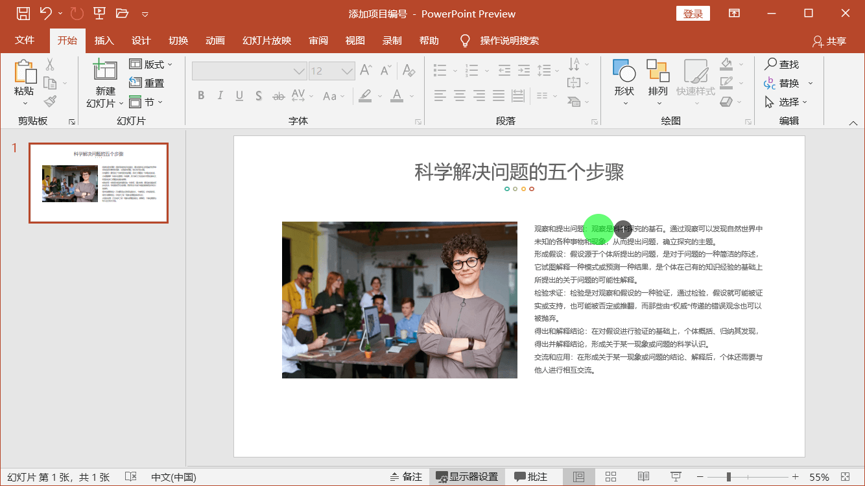Align text left
865x486 pixels.
click(440, 96)
